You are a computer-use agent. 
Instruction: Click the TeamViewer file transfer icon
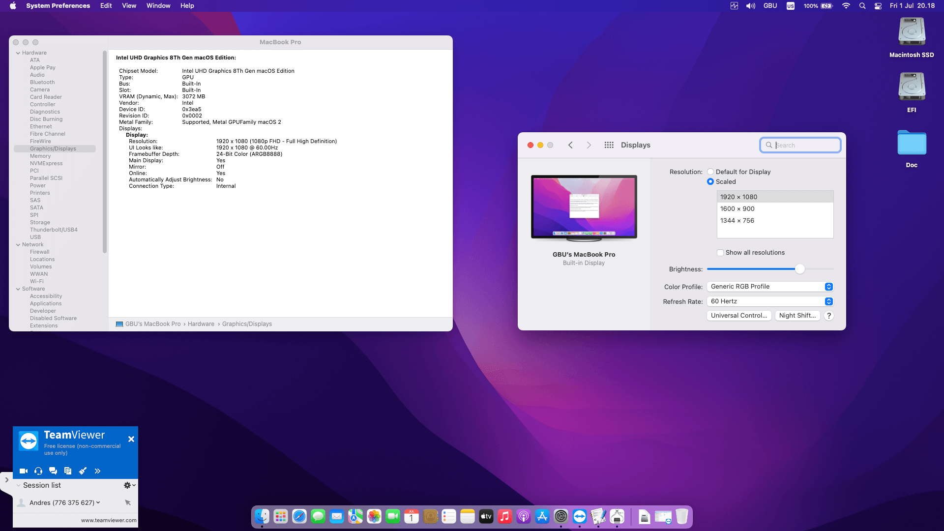point(68,471)
